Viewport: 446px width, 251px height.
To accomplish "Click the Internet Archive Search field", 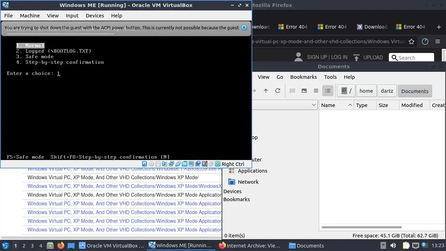I will click(412, 58).
